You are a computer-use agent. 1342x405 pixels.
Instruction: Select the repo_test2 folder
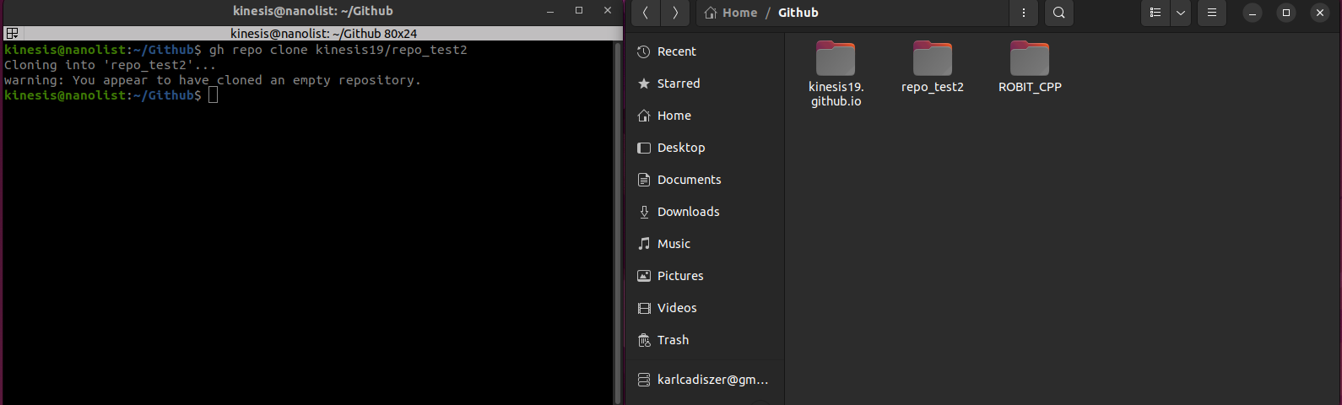pyautogui.click(x=933, y=67)
